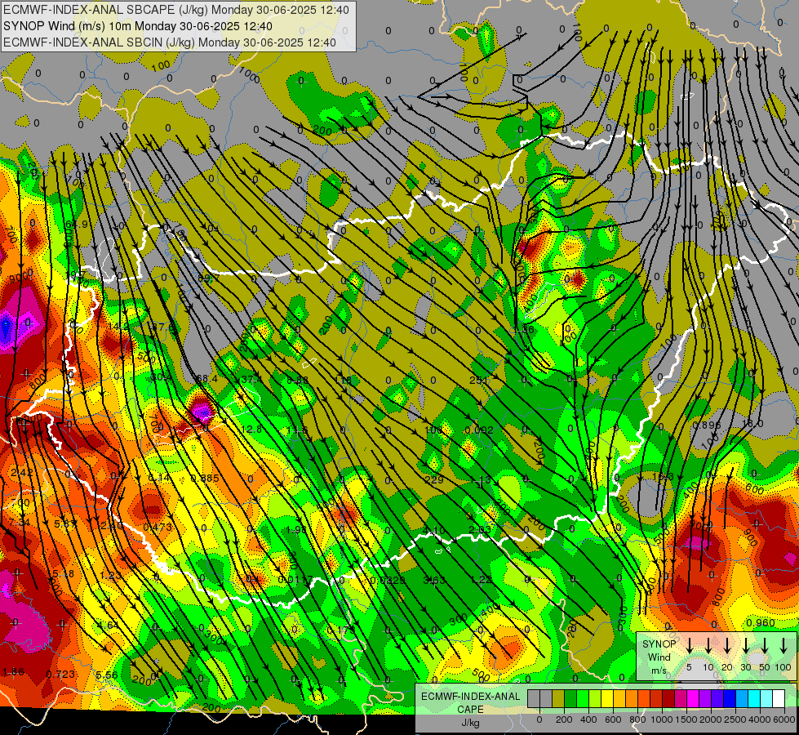Click the 10 m/s wind arrow in legend

point(708,645)
